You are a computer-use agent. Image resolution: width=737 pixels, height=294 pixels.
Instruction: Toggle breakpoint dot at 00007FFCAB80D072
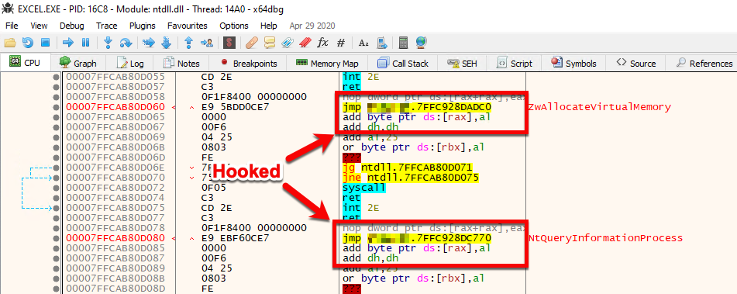(x=56, y=188)
